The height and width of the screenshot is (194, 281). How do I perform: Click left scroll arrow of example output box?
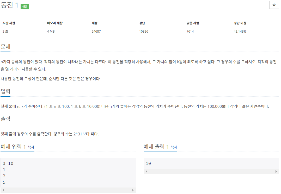(x=146, y=171)
